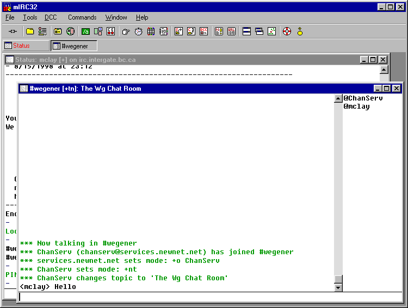Open the DCC menu
This screenshot has height=308, width=408.
pyautogui.click(x=51, y=17)
